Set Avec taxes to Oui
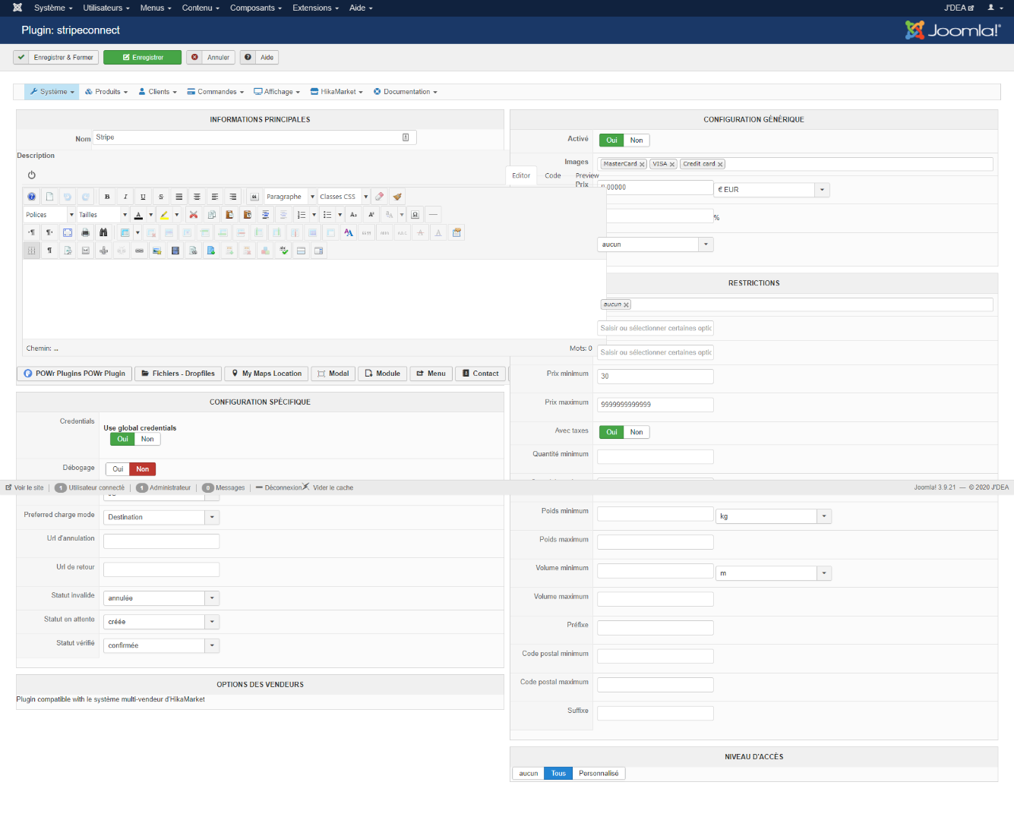 tap(611, 432)
